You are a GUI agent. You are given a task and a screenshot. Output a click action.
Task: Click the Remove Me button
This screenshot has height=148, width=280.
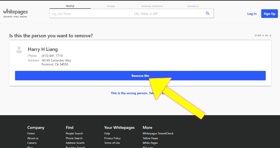point(140,76)
